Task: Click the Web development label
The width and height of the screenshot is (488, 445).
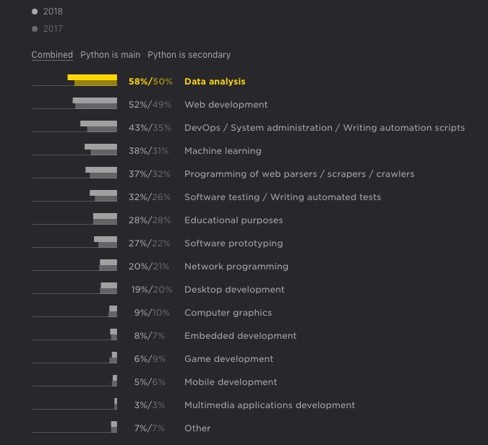Action: [x=226, y=105]
